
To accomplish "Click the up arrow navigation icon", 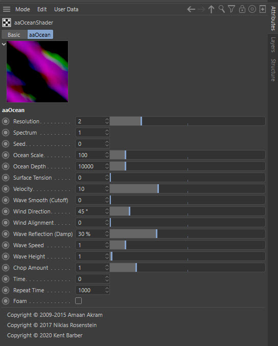I will (x=211, y=9).
